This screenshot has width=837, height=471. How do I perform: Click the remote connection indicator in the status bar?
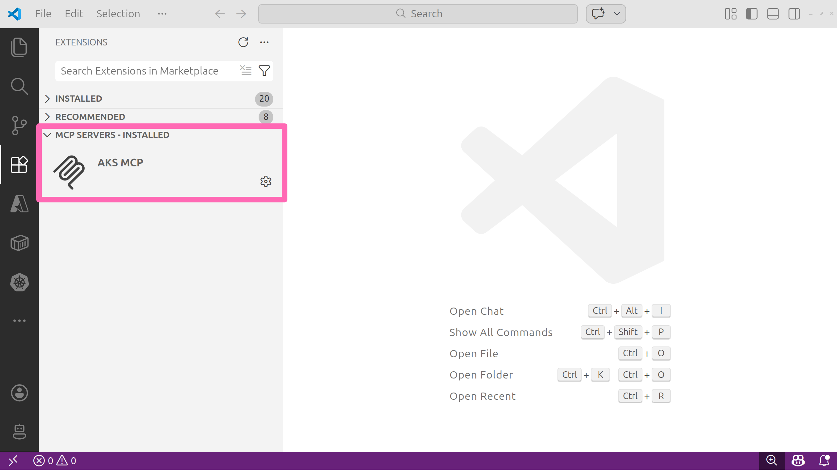point(13,461)
